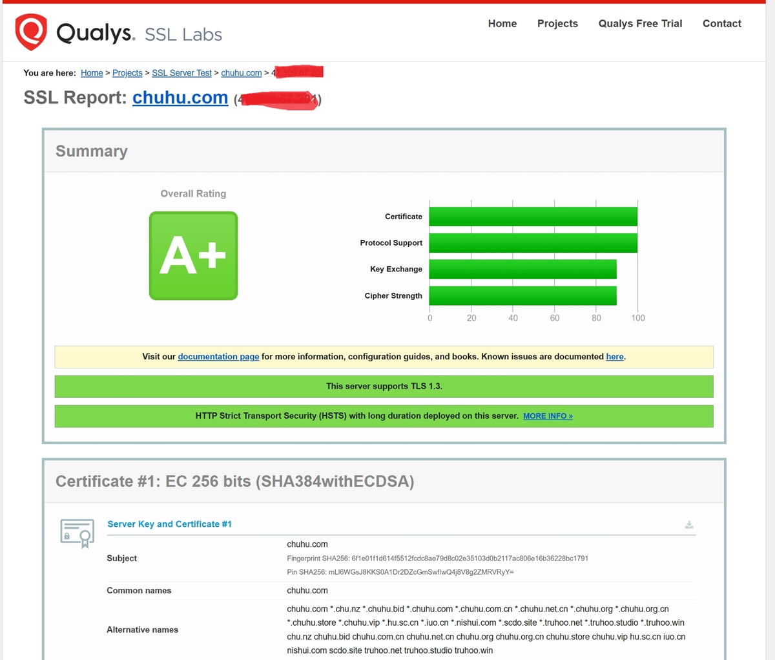775x660 pixels.
Task: Open HSTS MORE INFO link
Action: point(548,416)
